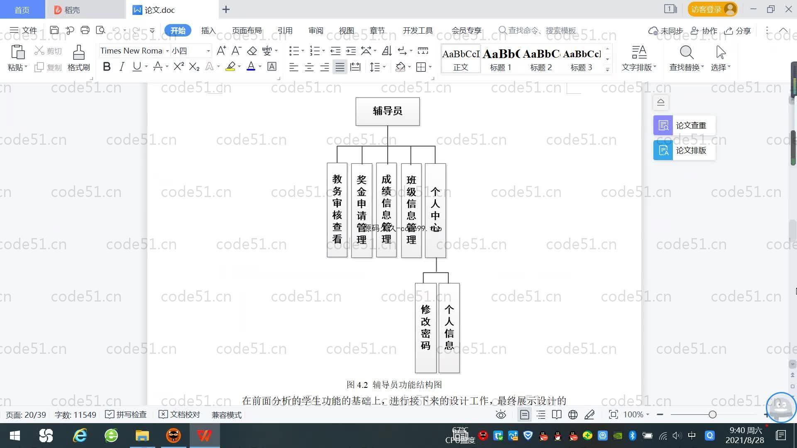The height and width of the screenshot is (448, 797).
Task: Switch to web layout view globe icon
Action: pos(573,414)
